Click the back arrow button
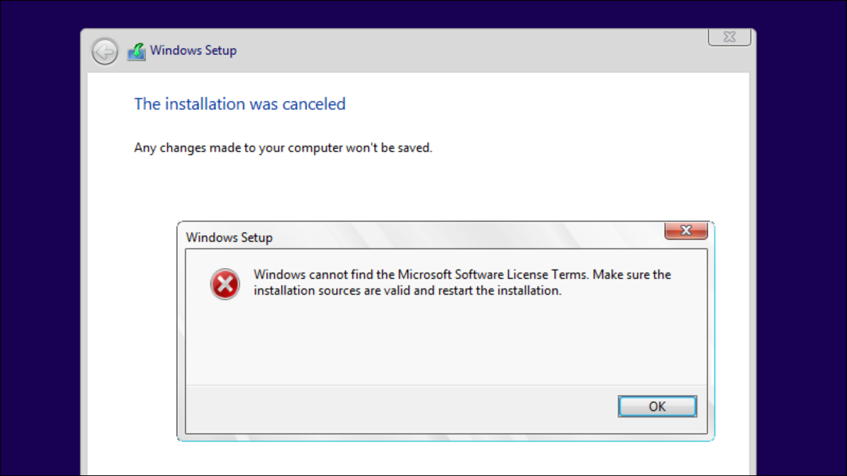Screen dimensions: 847x476 click(x=104, y=51)
